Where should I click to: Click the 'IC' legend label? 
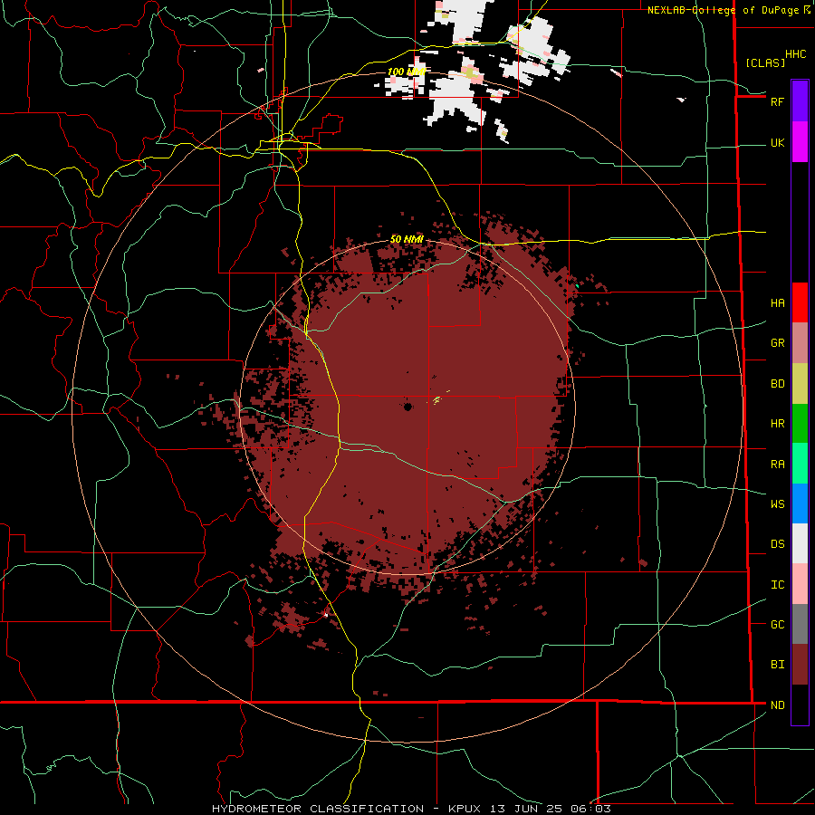[778, 584]
